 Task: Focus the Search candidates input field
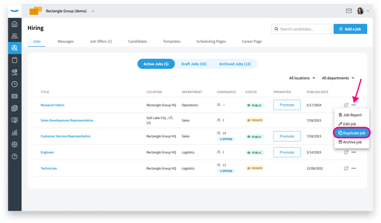(301, 29)
